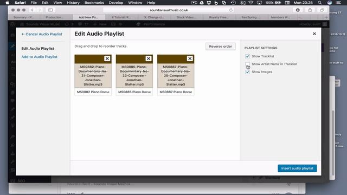The height and width of the screenshot is (195, 347).
Task: Open a new Safari tab with plus
Action: click(326, 17)
